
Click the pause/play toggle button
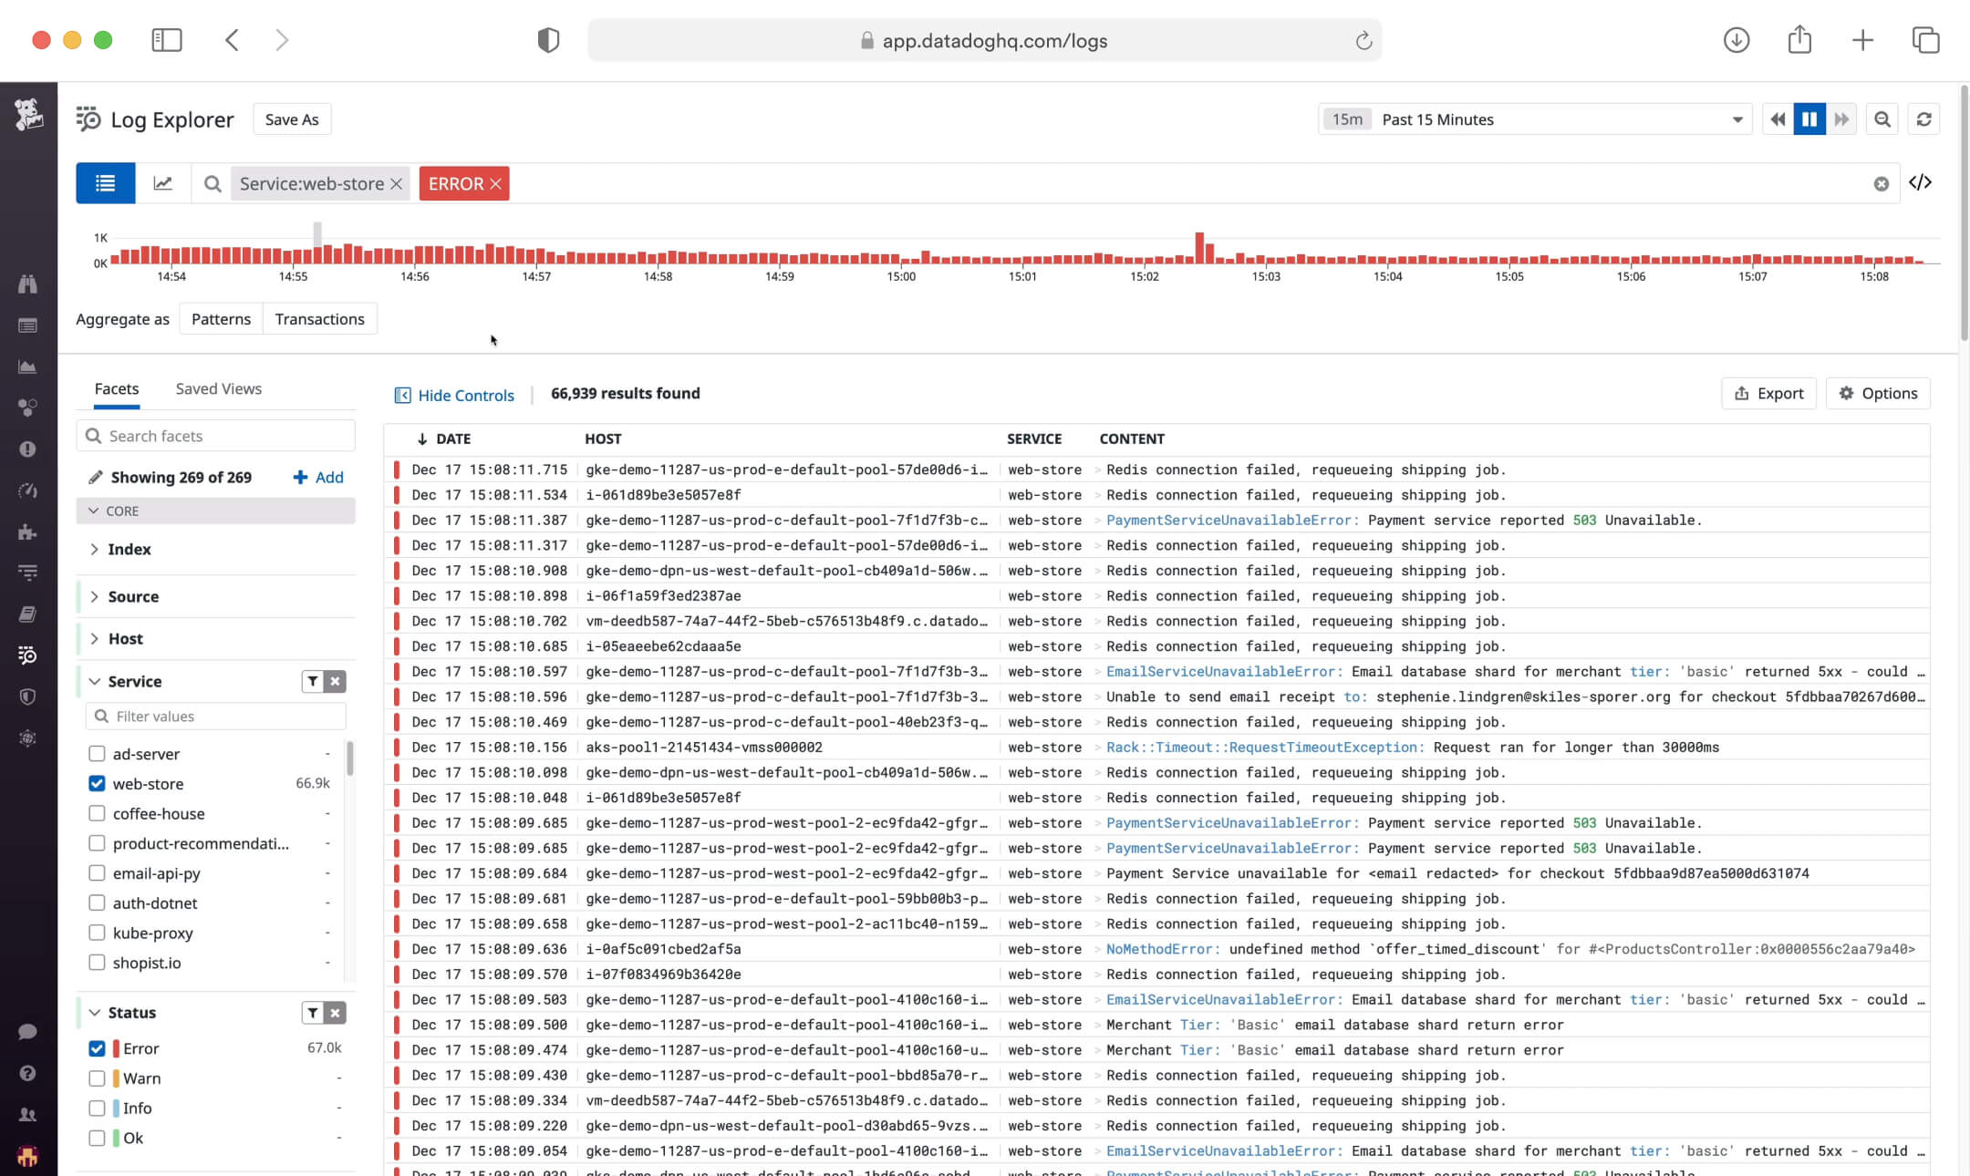click(1809, 118)
